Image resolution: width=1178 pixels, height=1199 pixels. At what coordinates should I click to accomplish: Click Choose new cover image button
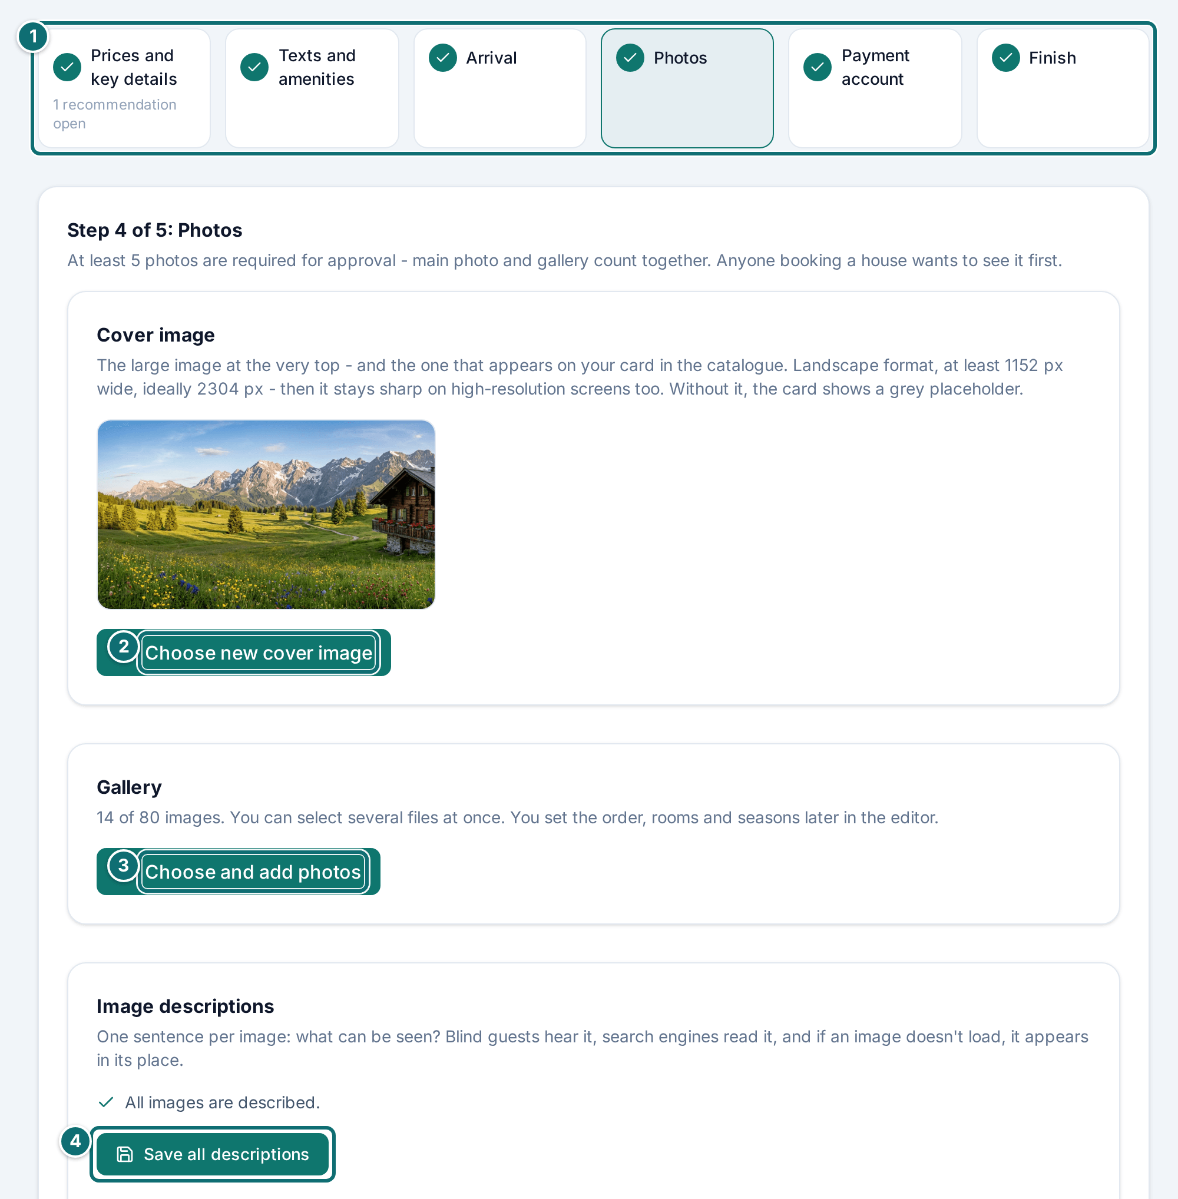[x=244, y=653]
